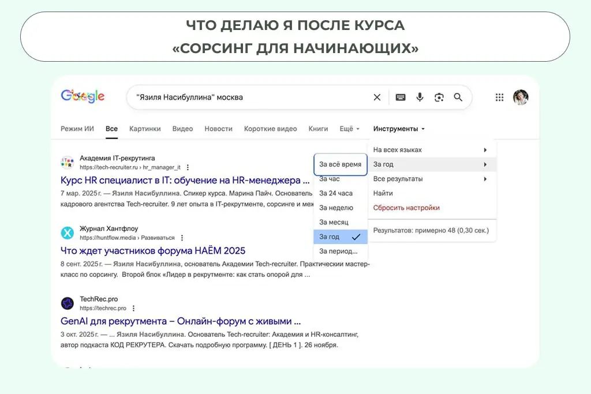
Task: Click Результатов: примерно 48 text
Action: coord(431,230)
